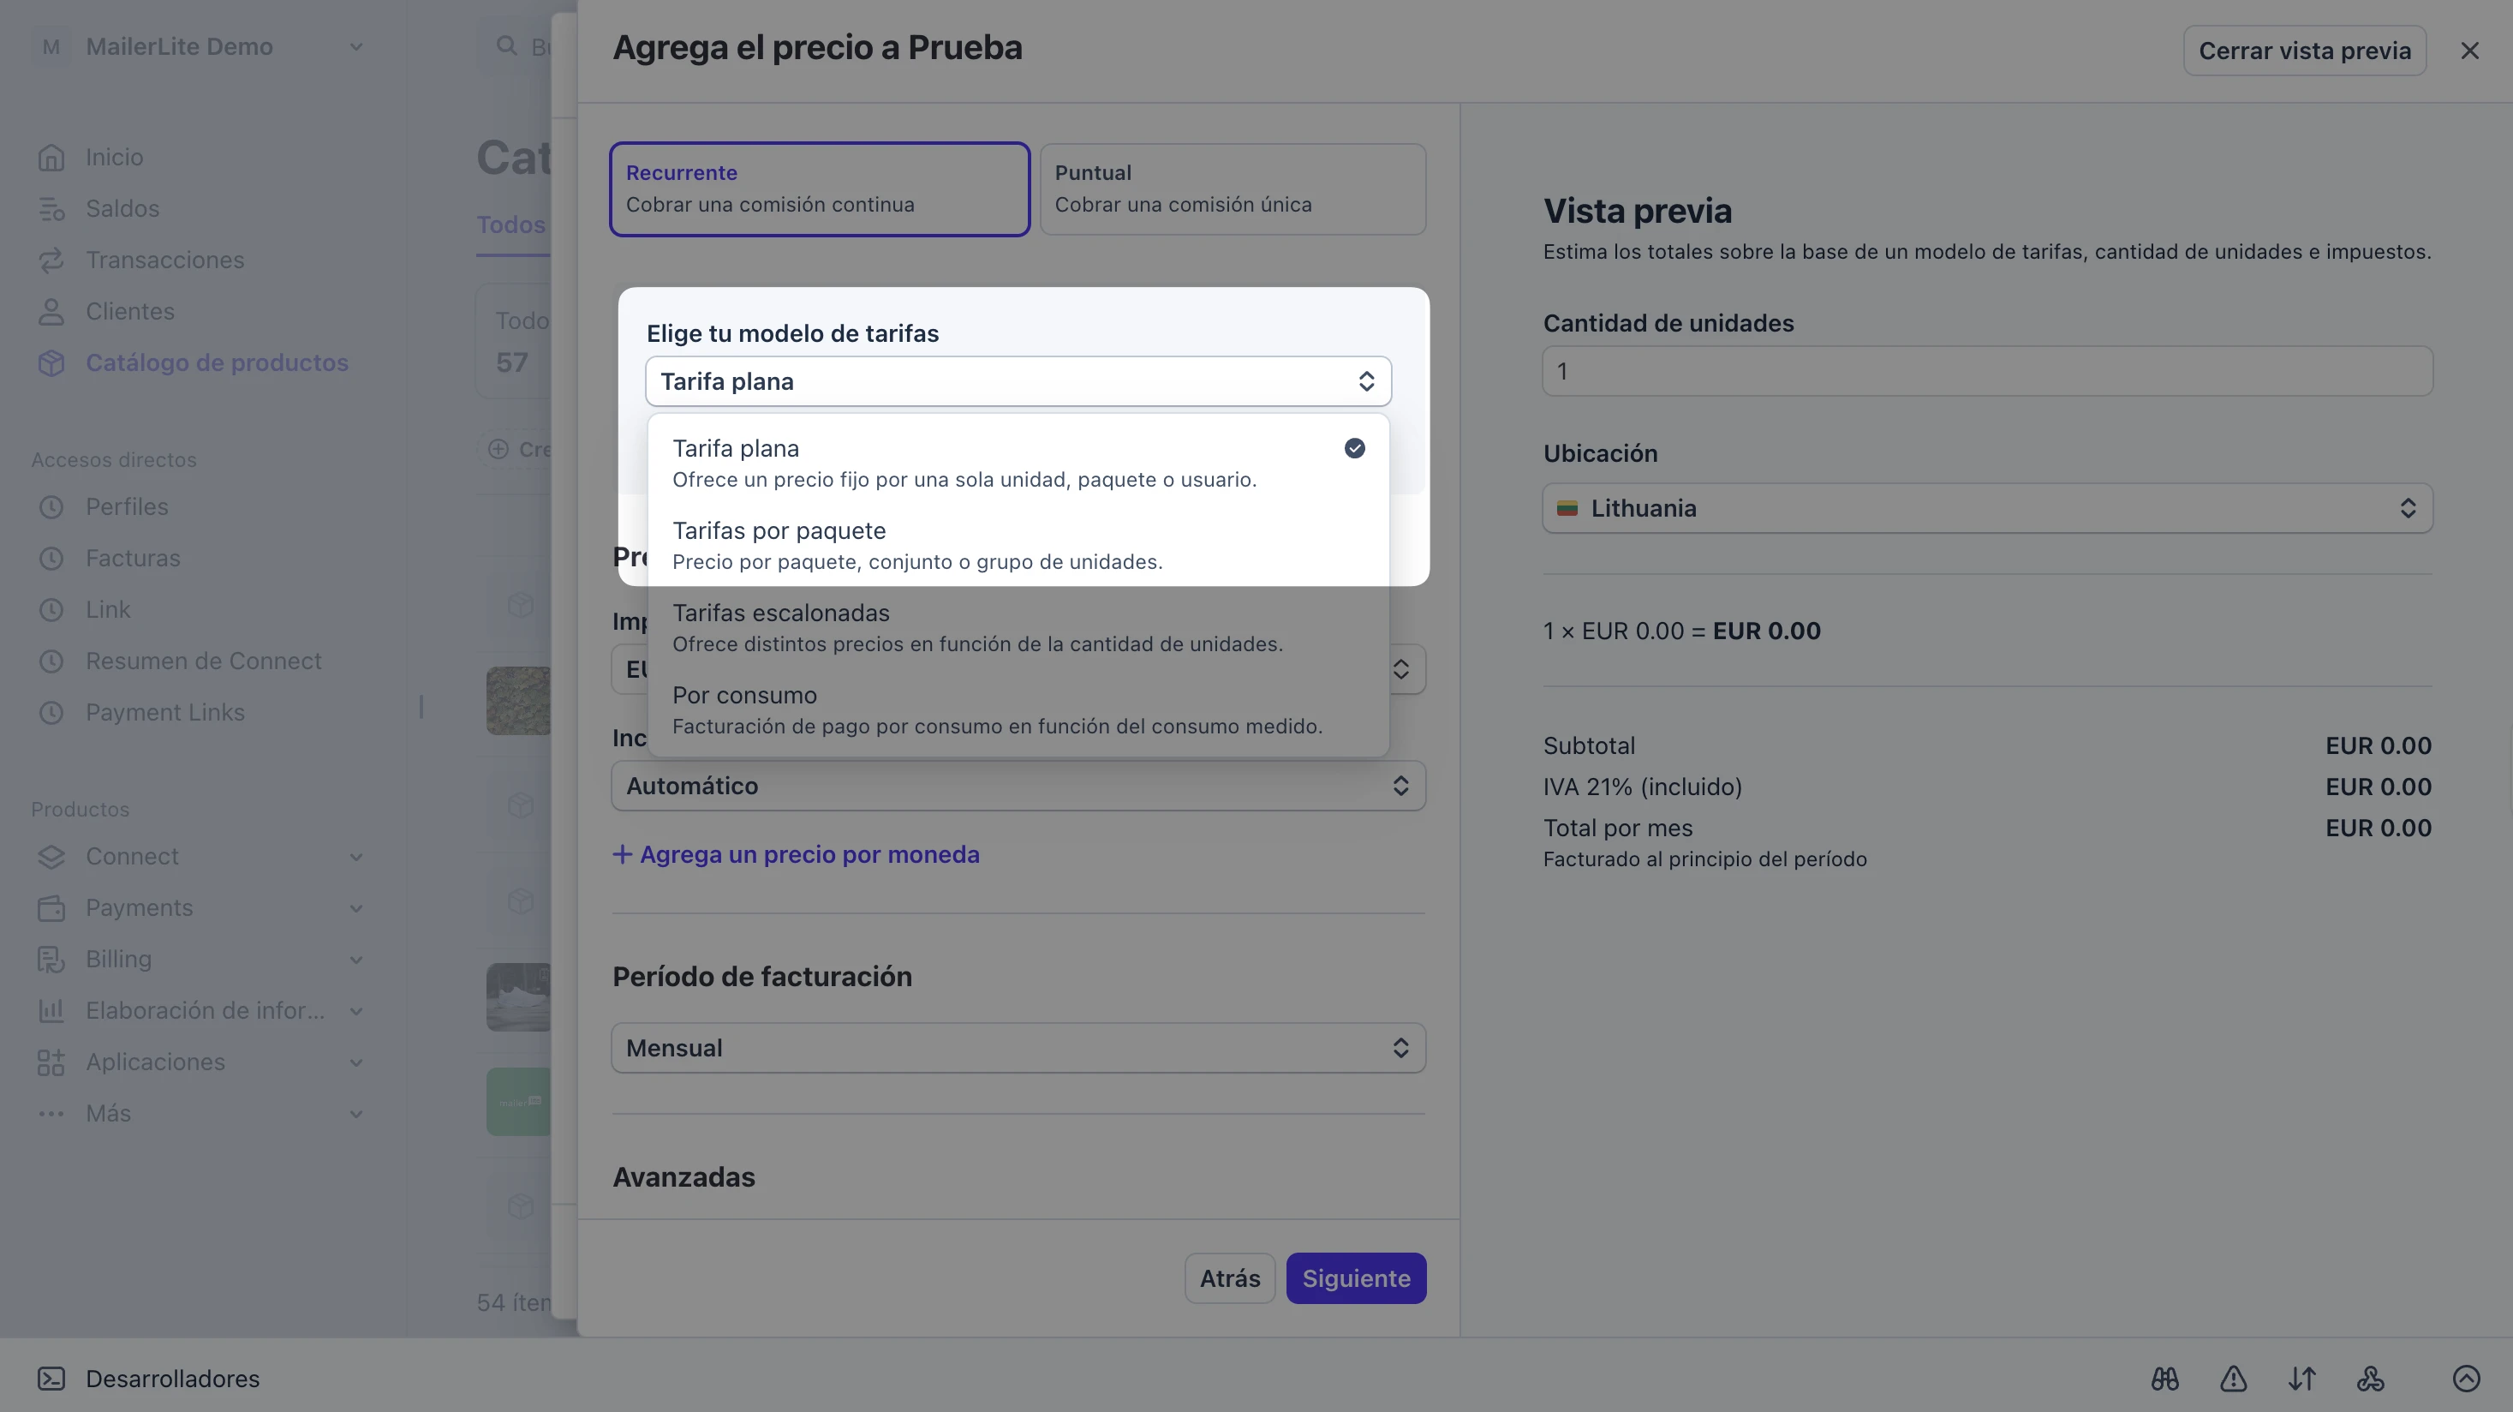Open Desarrolladores terminal icon
2513x1412 pixels.
(51, 1378)
